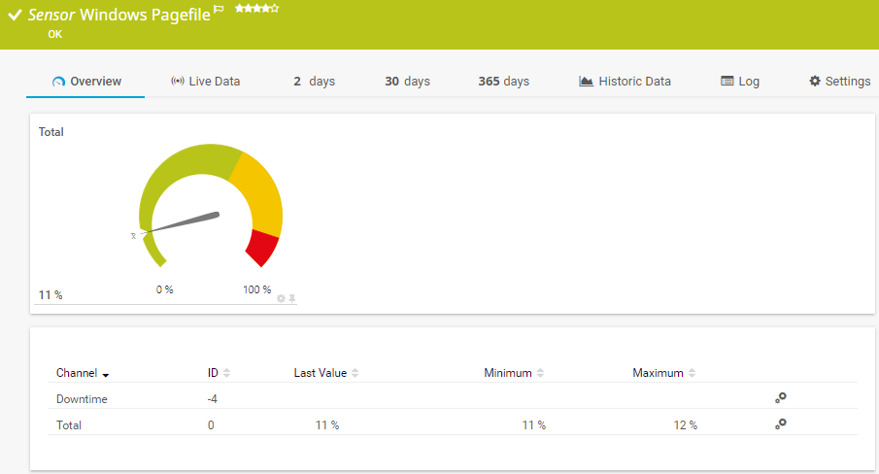879x474 pixels.
Task: Set priority with the star rating
Action: pos(256,9)
